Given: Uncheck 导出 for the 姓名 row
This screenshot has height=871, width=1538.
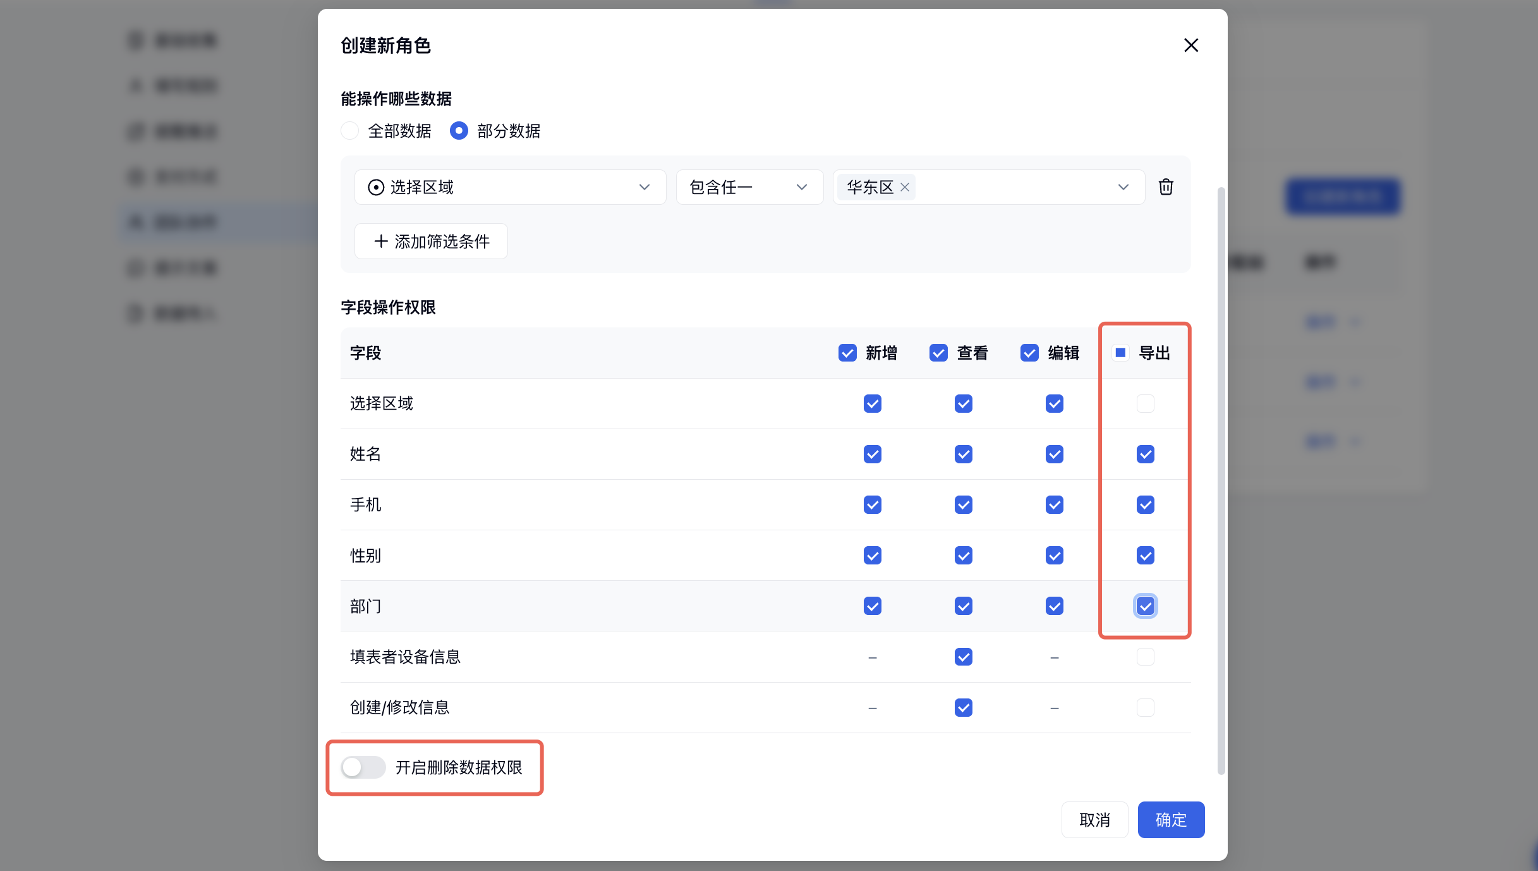Looking at the screenshot, I should coord(1146,454).
